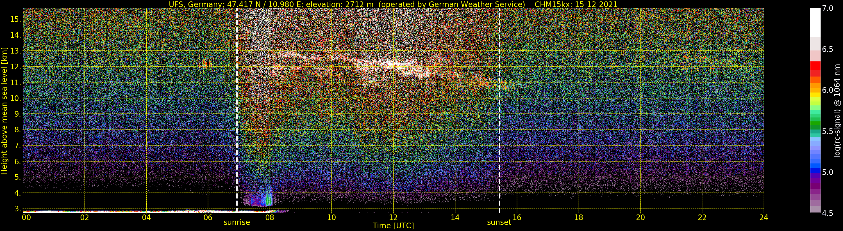Select the white dashed sunrise marker line
843x231 pixels.
pyautogui.click(x=237, y=110)
